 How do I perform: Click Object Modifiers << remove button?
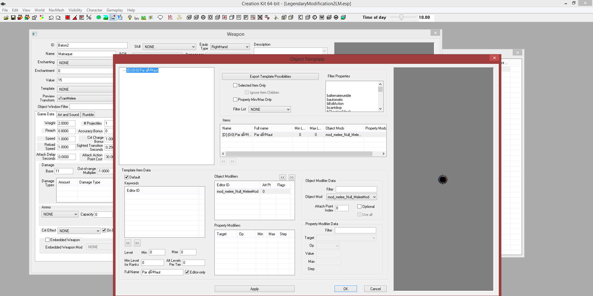coord(283,178)
